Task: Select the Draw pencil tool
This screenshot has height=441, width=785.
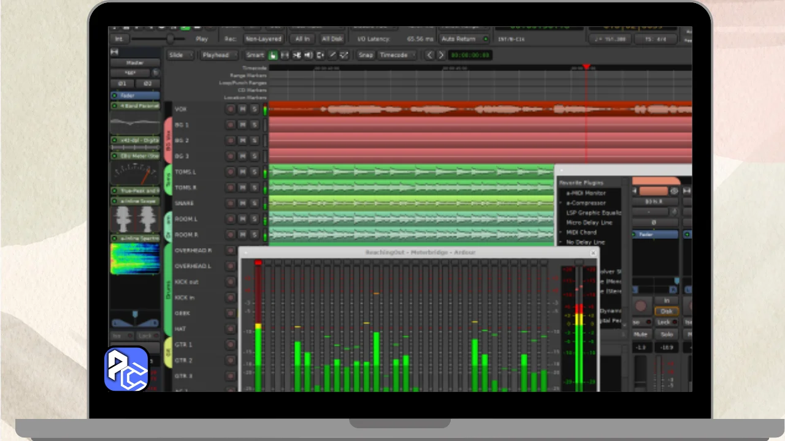Action: pos(332,55)
